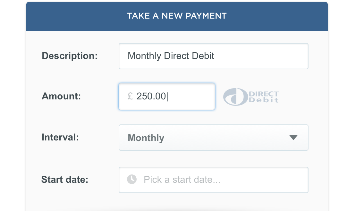The image size is (347, 211).
Task: Expand the Interval dropdown arrow
Action: point(293,138)
